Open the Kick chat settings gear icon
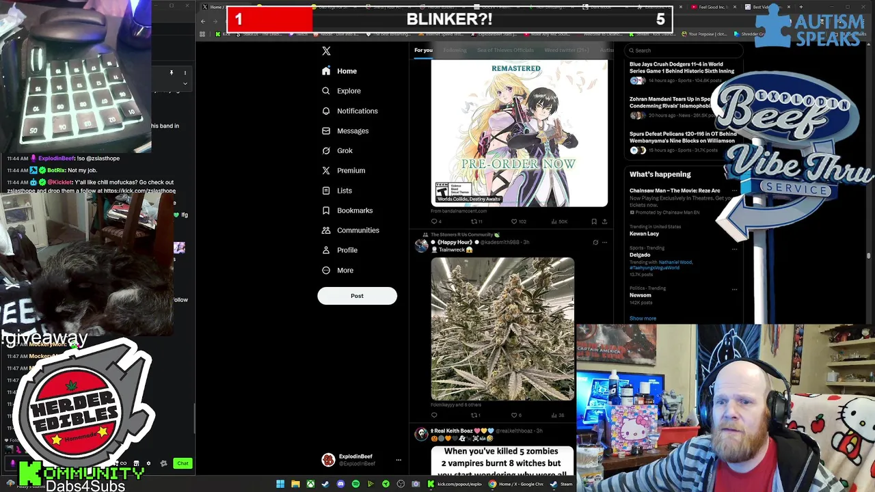The height and width of the screenshot is (492, 875). 148,463
